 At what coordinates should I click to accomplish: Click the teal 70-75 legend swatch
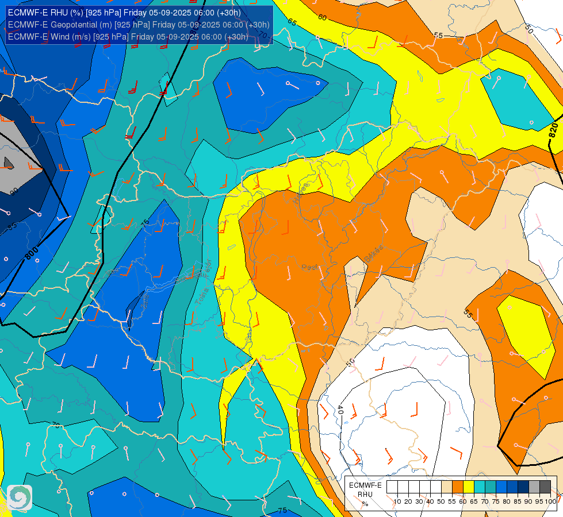[491, 487]
